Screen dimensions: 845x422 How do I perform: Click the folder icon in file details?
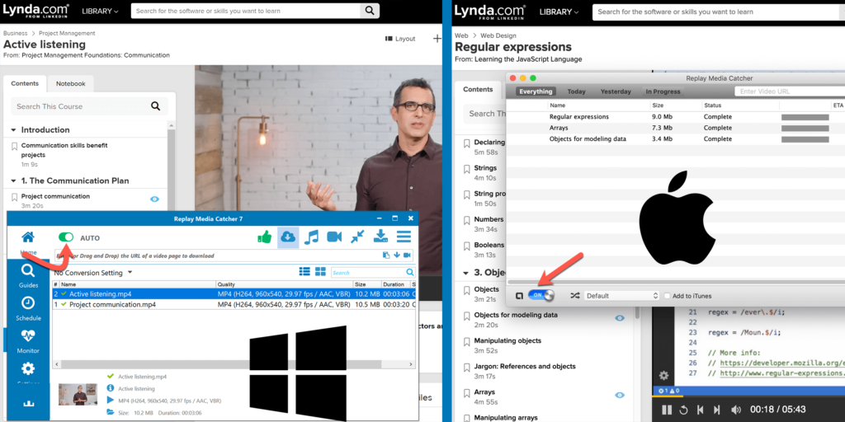[x=111, y=412]
